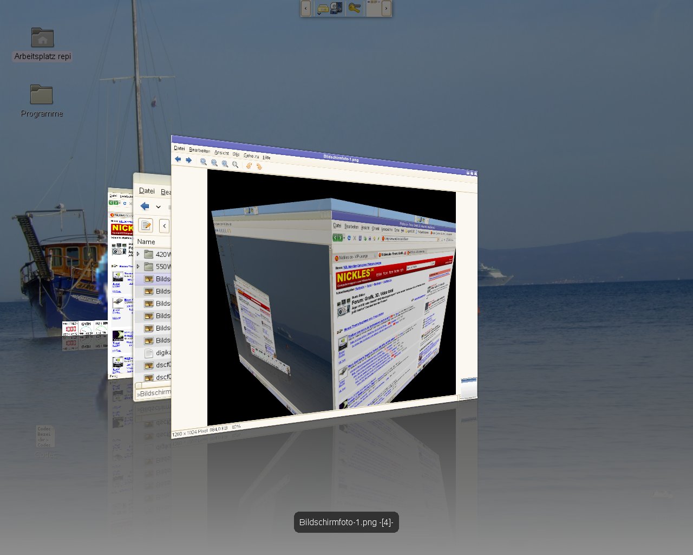Toggle the text location edit button in file manager
This screenshot has width=693, height=555.
(146, 225)
